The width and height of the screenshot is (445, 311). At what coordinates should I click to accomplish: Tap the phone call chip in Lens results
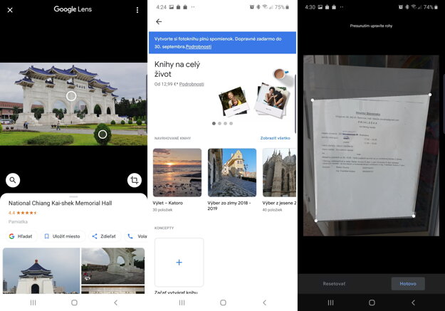136,236
